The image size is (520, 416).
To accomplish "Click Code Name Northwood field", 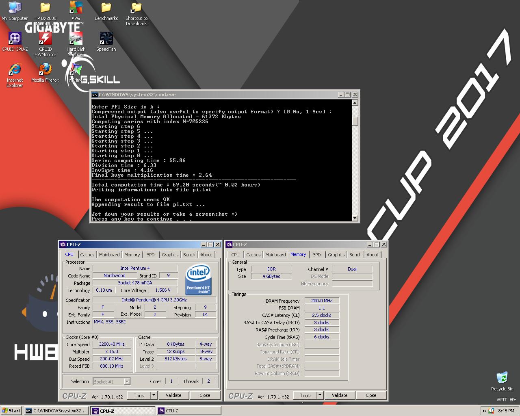I will tap(115, 275).
